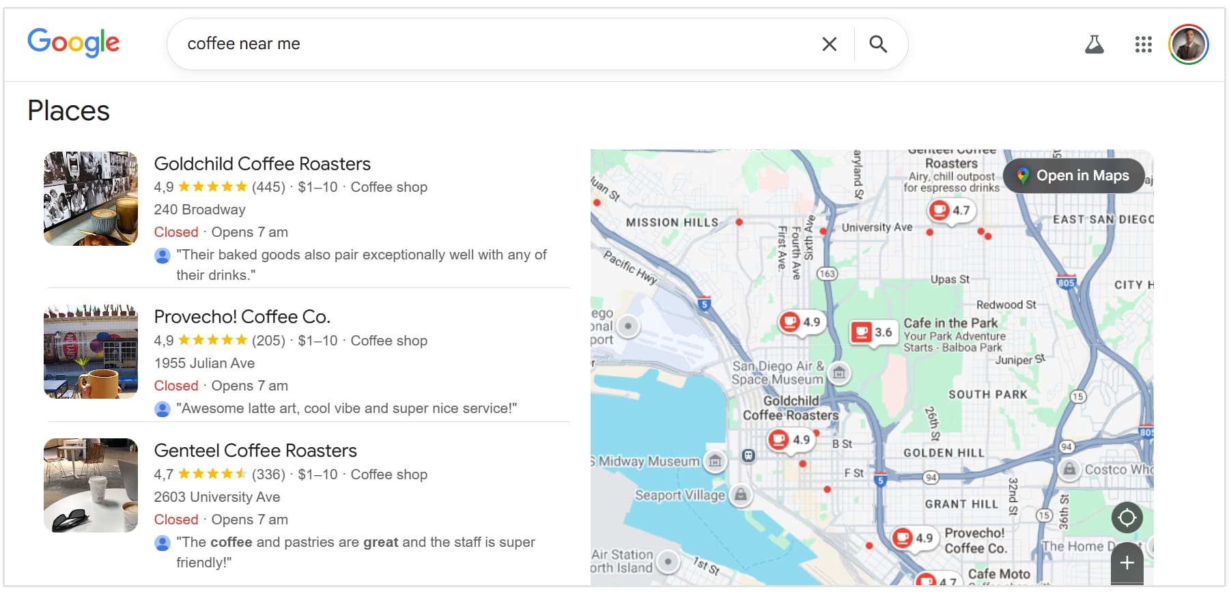Click the San Diego Air & Space Museum marker
Image resolution: width=1229 pixels, height=594 pixels.
839,373
